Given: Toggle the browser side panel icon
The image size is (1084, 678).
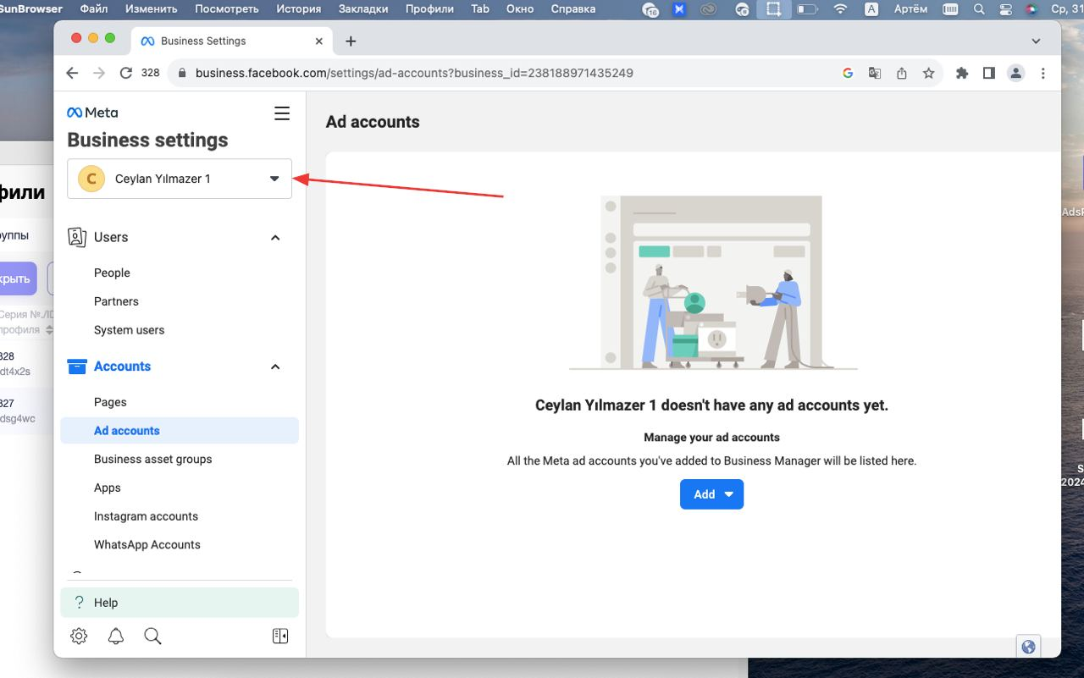Looking at the screenshot, I should pyautogui.click(x=989, y=73).
